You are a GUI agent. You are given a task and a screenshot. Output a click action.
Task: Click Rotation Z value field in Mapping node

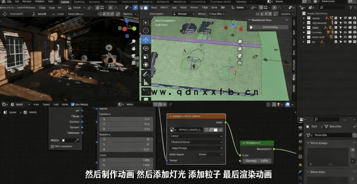126,149
